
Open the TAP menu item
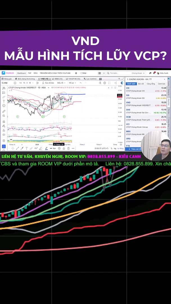(30, 73)
